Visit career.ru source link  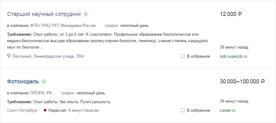(x=227, y=110)
